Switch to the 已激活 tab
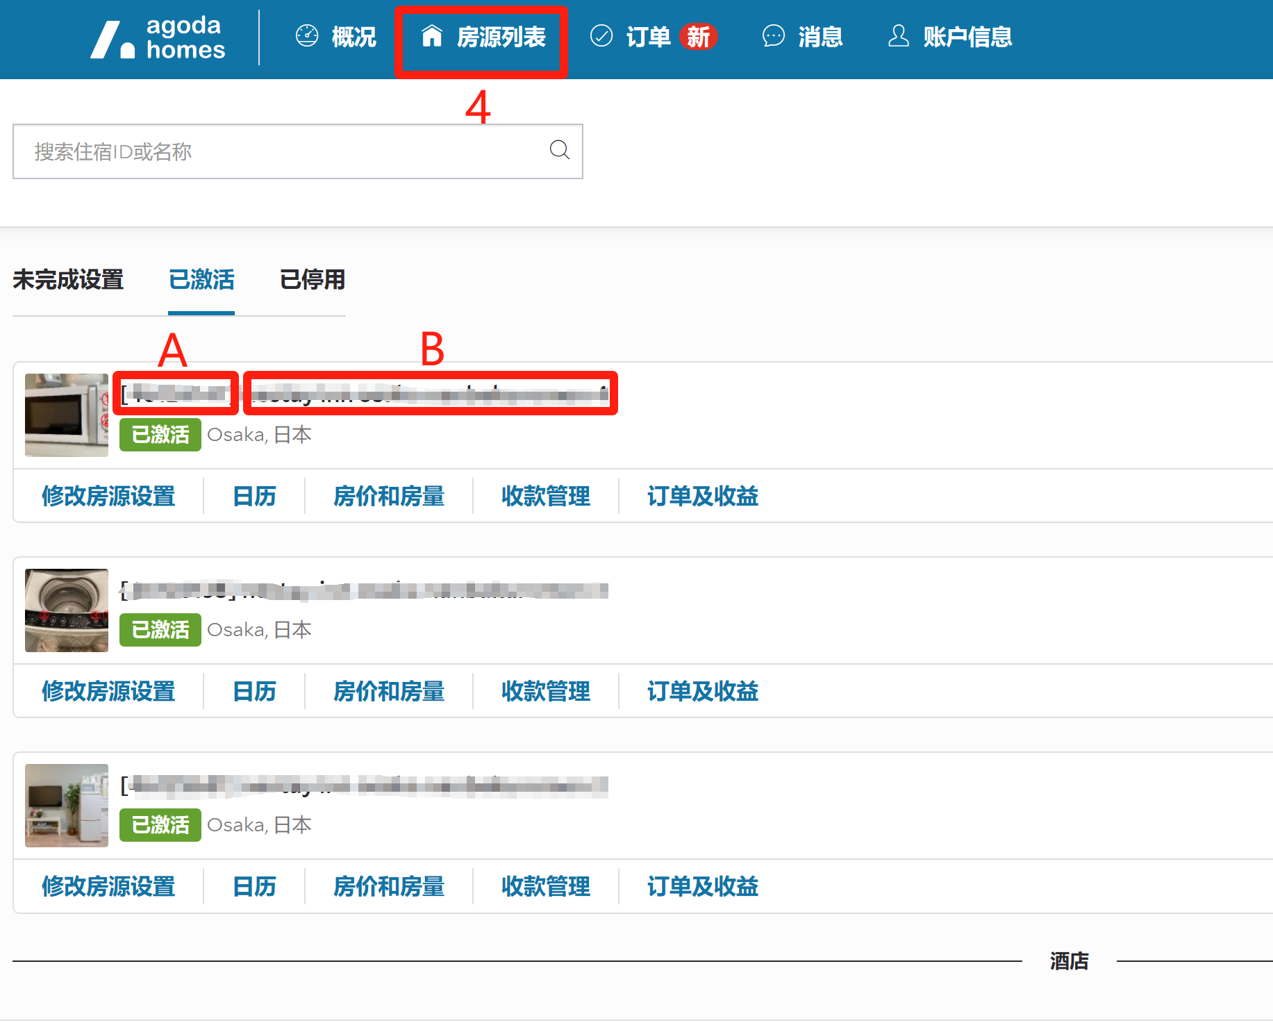1273x1023 pixels. click(x=201, y=279)
